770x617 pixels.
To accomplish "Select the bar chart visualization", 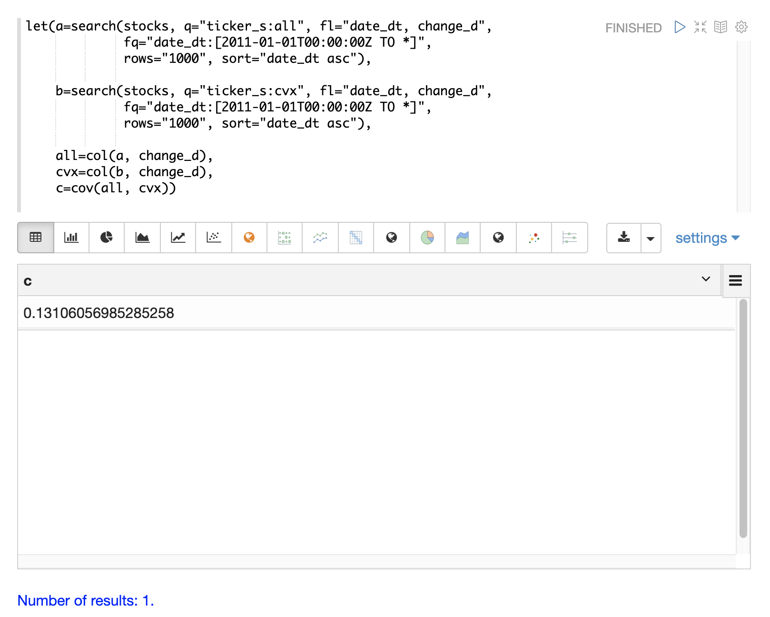I will coord(71,238).
